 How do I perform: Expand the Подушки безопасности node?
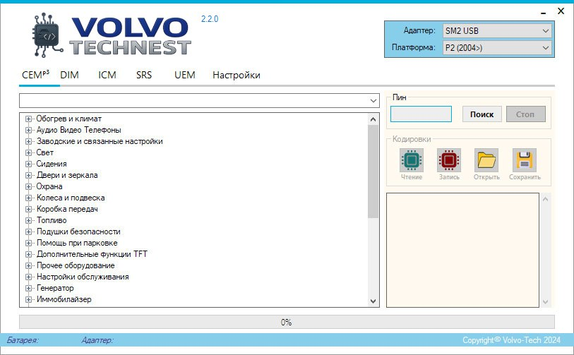(28, 231)
